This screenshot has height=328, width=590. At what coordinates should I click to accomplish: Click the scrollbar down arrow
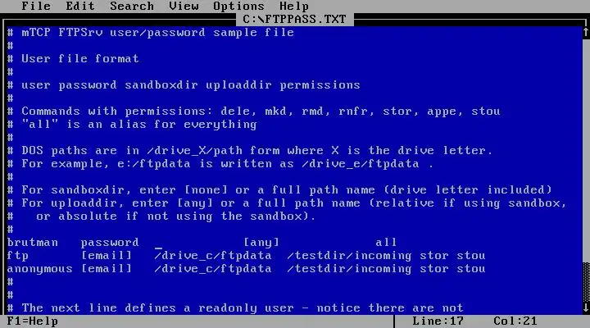pos(586,307)
